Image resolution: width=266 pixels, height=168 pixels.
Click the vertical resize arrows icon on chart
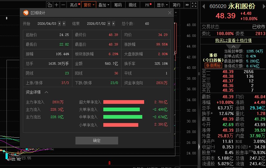coord(6,18)
